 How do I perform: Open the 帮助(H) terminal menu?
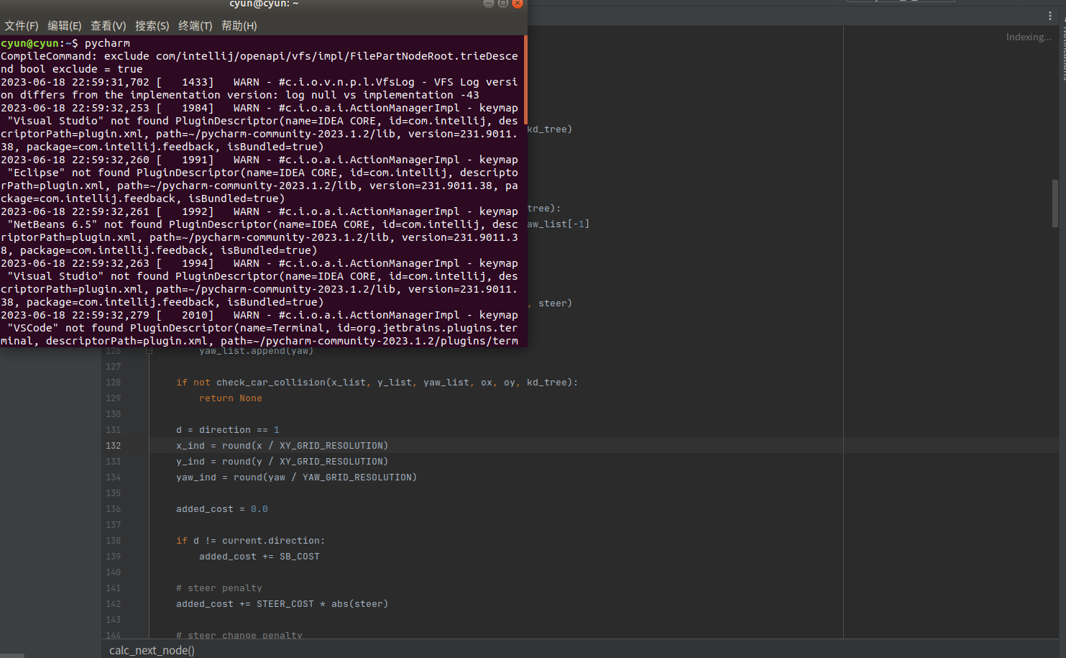(239, 26)
